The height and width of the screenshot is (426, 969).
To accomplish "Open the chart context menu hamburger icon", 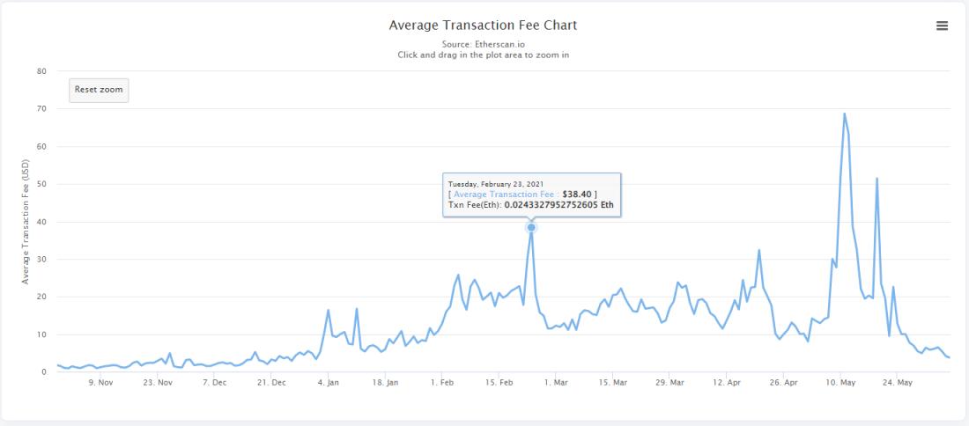I will (x=942, y=26).
